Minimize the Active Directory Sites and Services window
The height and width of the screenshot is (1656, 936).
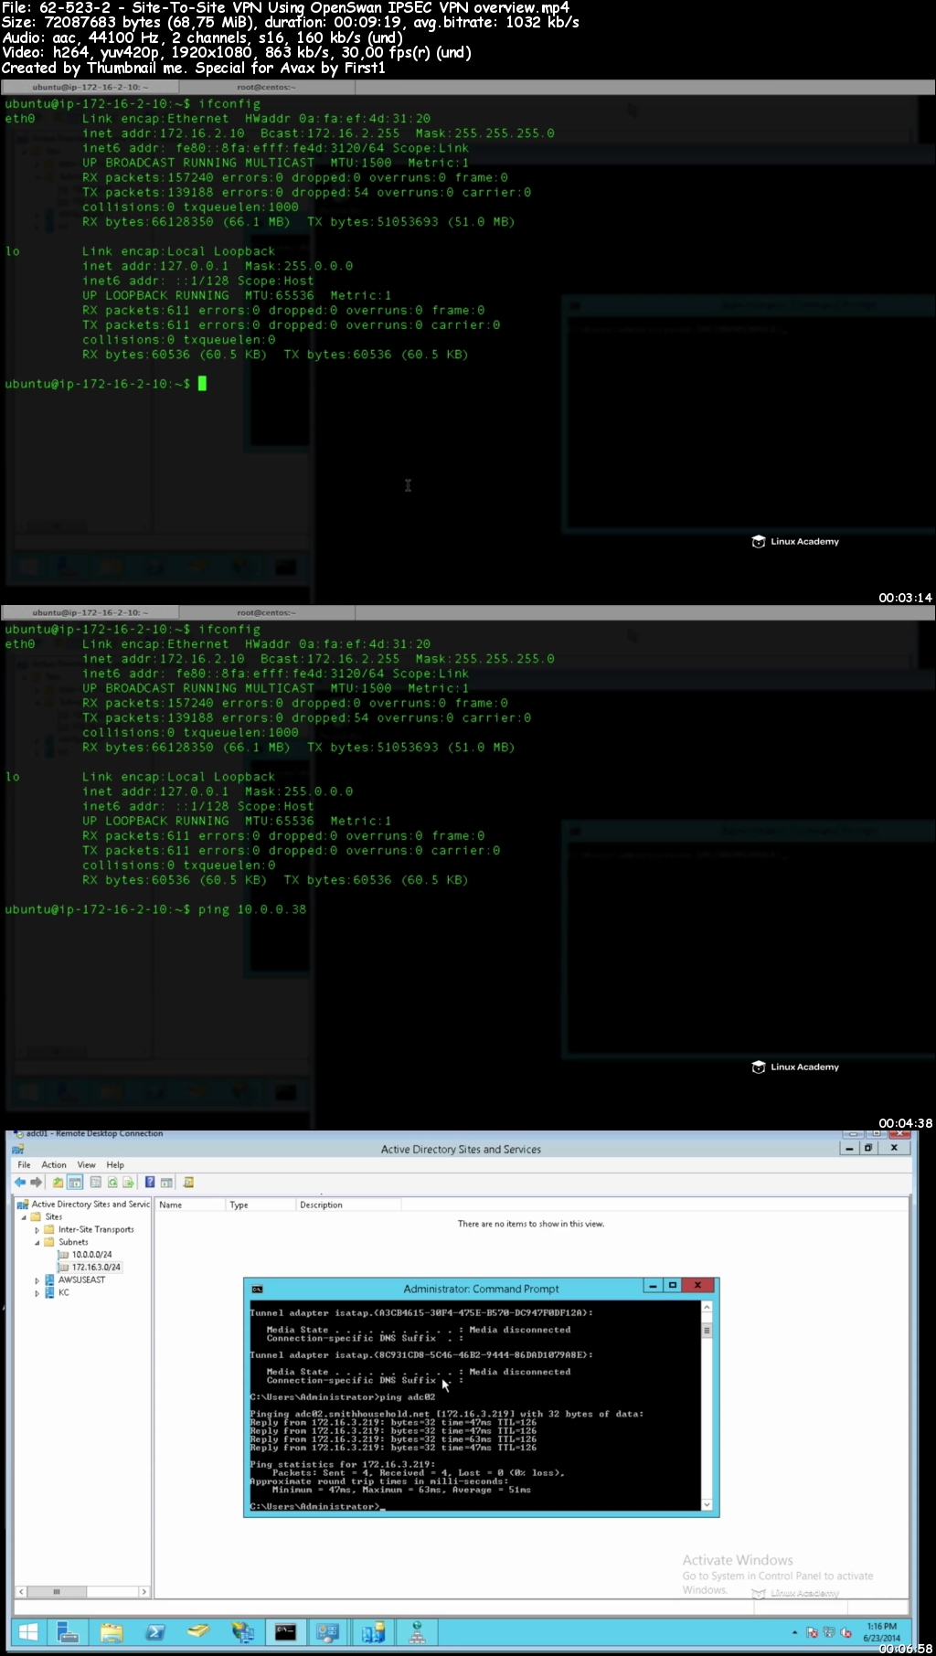tap(850, 1148)
